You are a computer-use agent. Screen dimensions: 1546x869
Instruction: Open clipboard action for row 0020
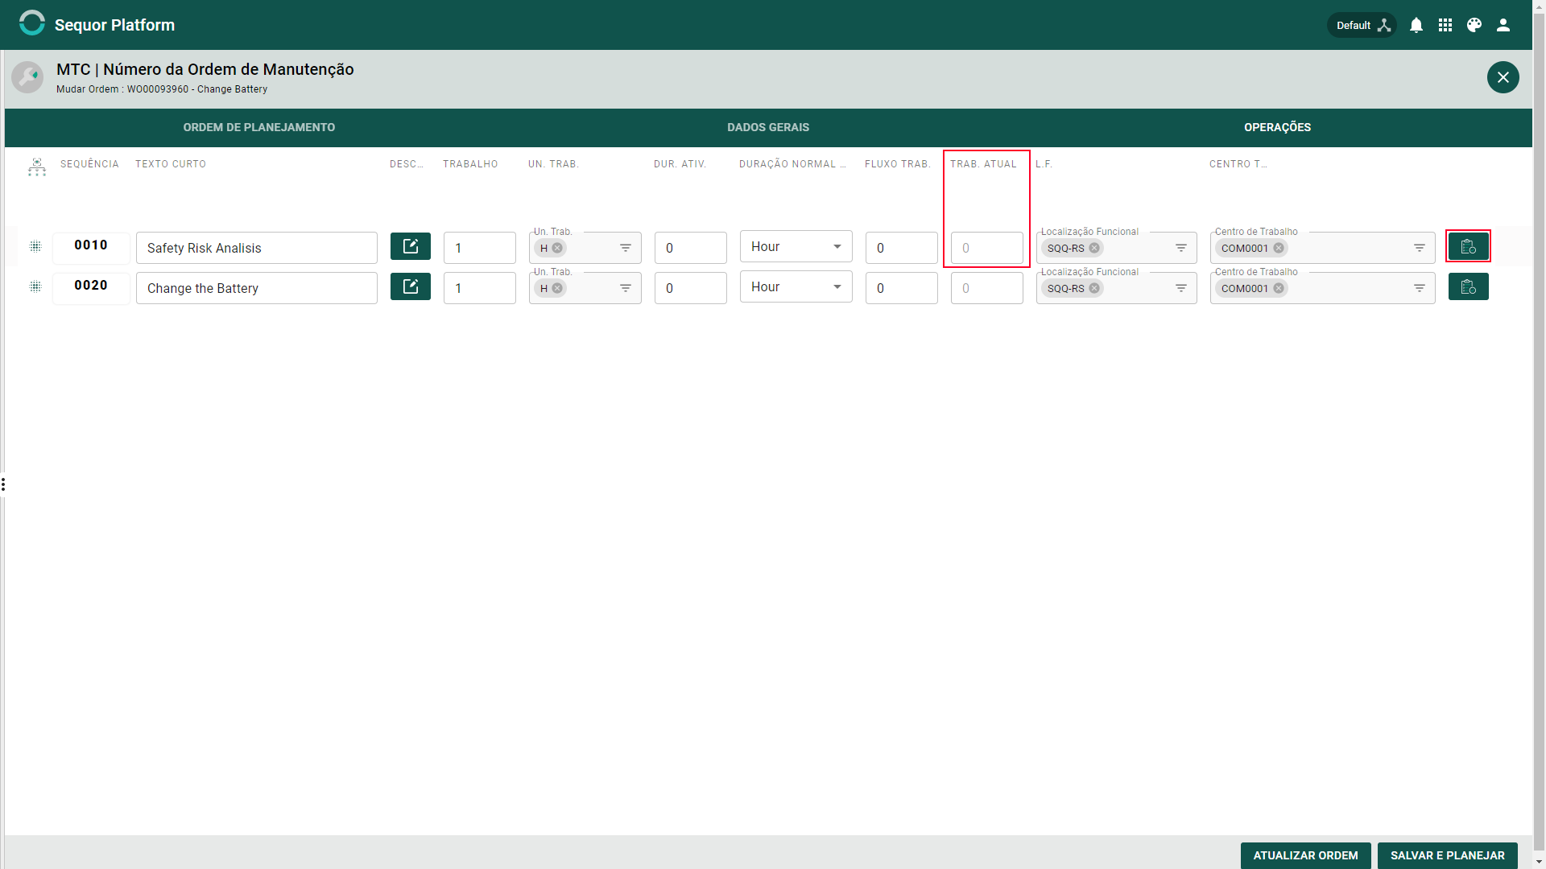pos(1468,286)
